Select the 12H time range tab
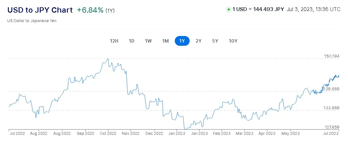This screenshot has height=143, width=348. click(x=114, y=41)
